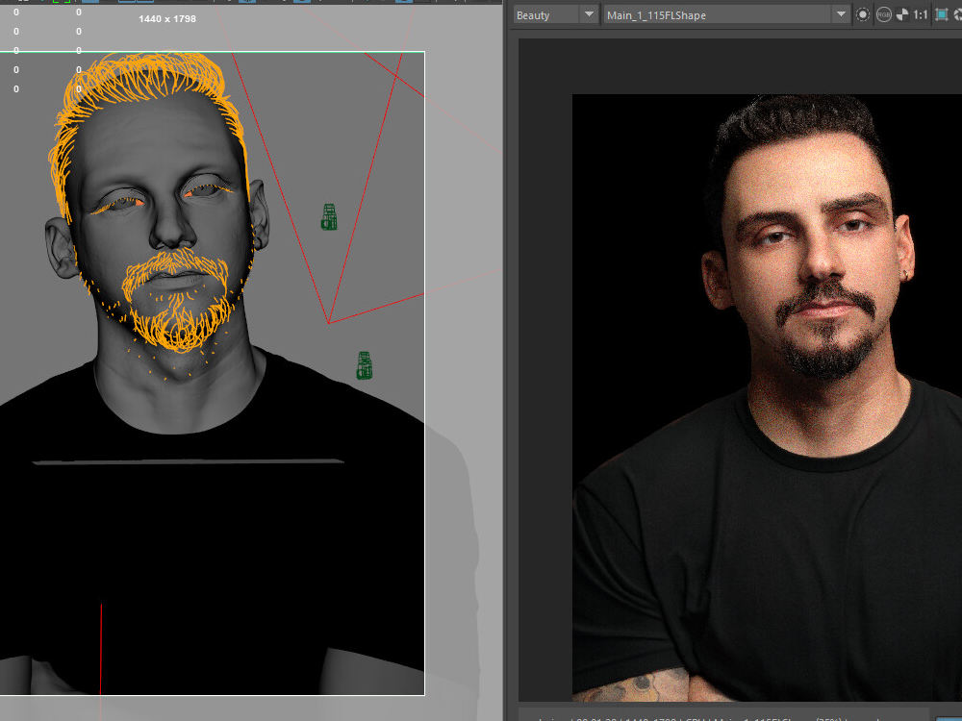Toggle the isolate selected circle icon

(x=863, y=14)
